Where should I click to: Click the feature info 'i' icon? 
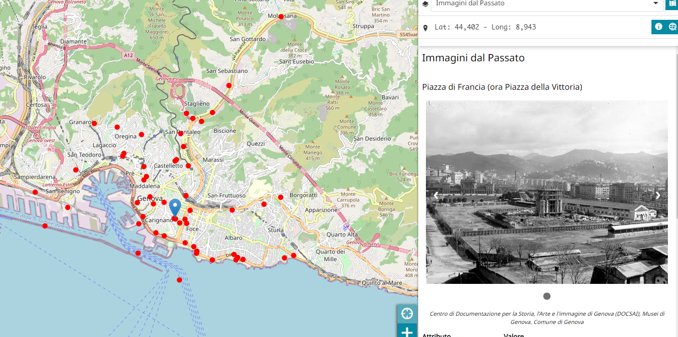(x=658, y=27)
